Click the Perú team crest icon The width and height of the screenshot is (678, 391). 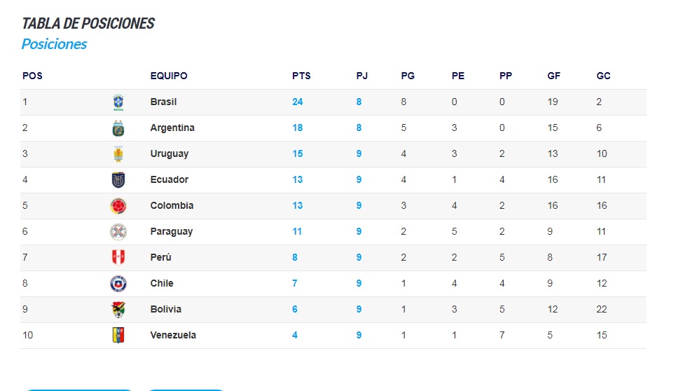[x=118, y=257]
